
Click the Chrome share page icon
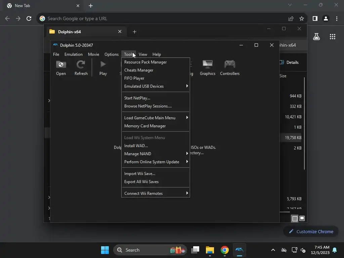[x=291, y=19]
